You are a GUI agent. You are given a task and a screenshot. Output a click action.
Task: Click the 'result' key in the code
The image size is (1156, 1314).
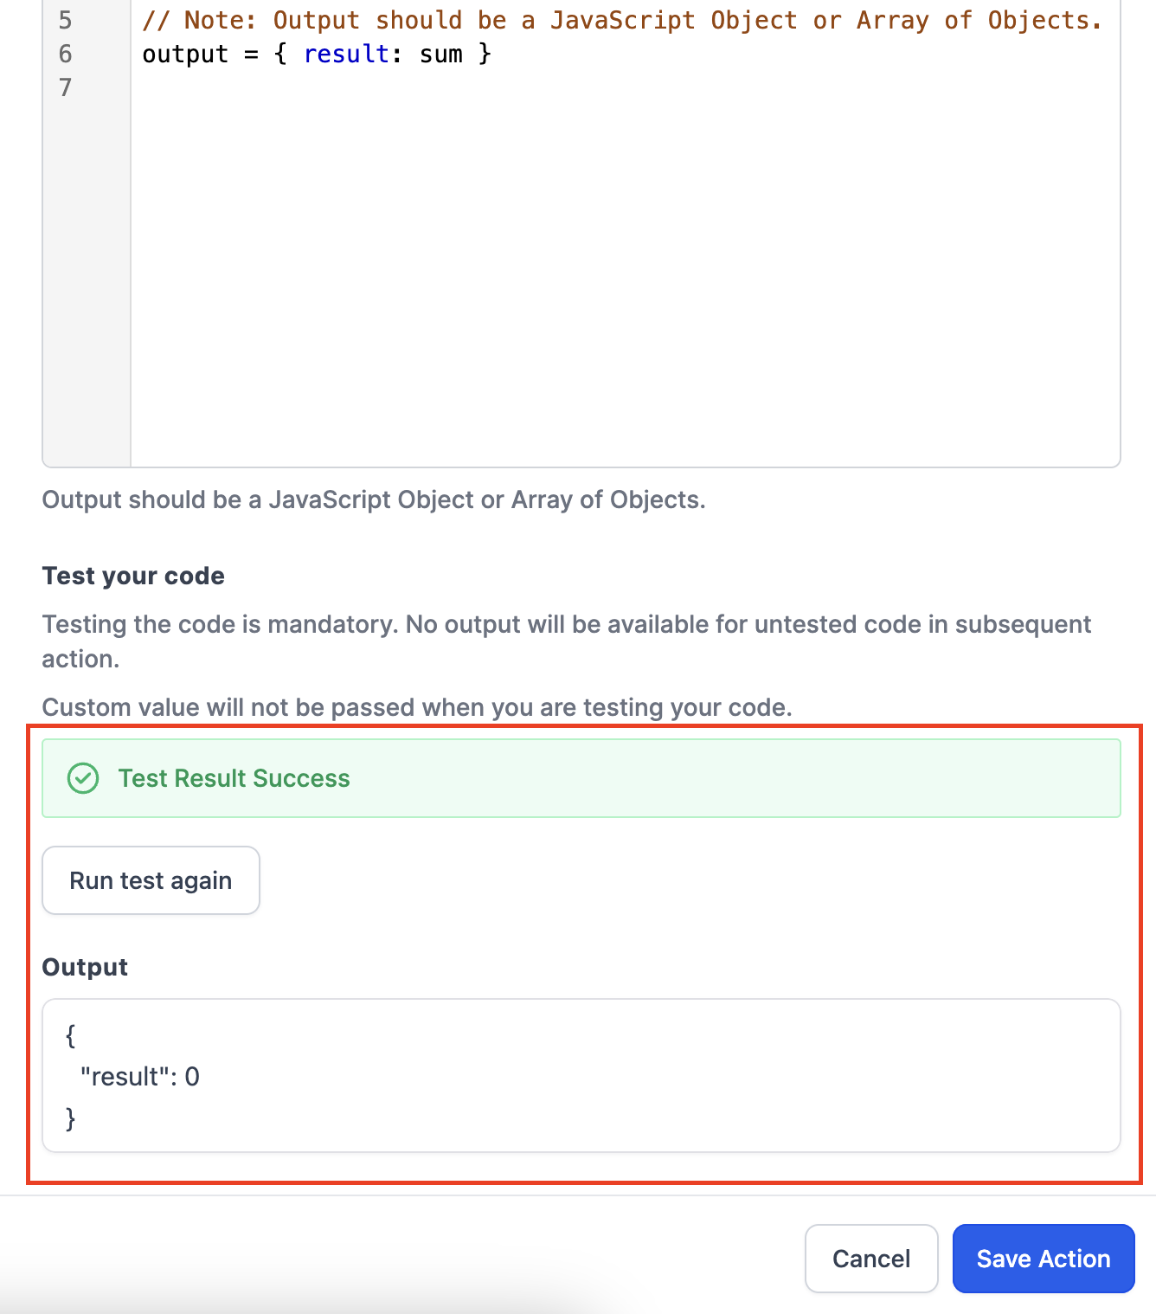click(346, 54)
